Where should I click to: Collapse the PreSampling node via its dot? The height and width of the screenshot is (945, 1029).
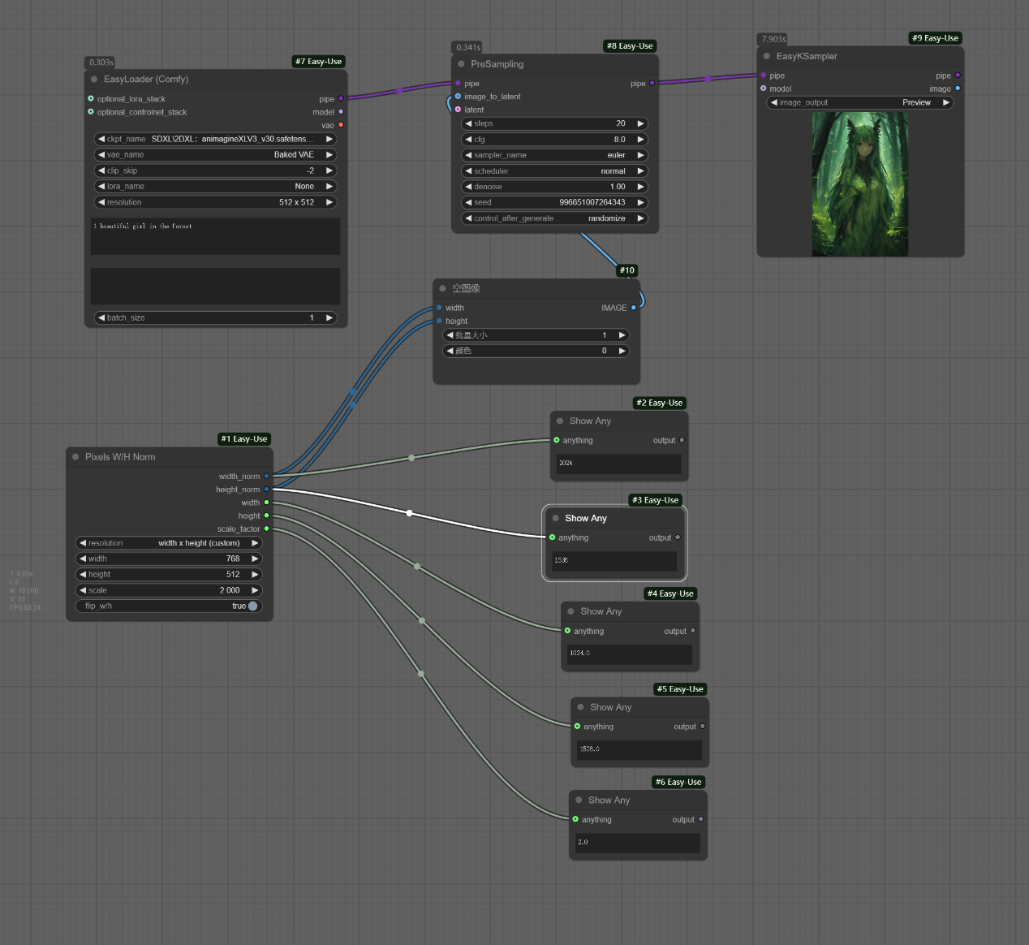461,64
